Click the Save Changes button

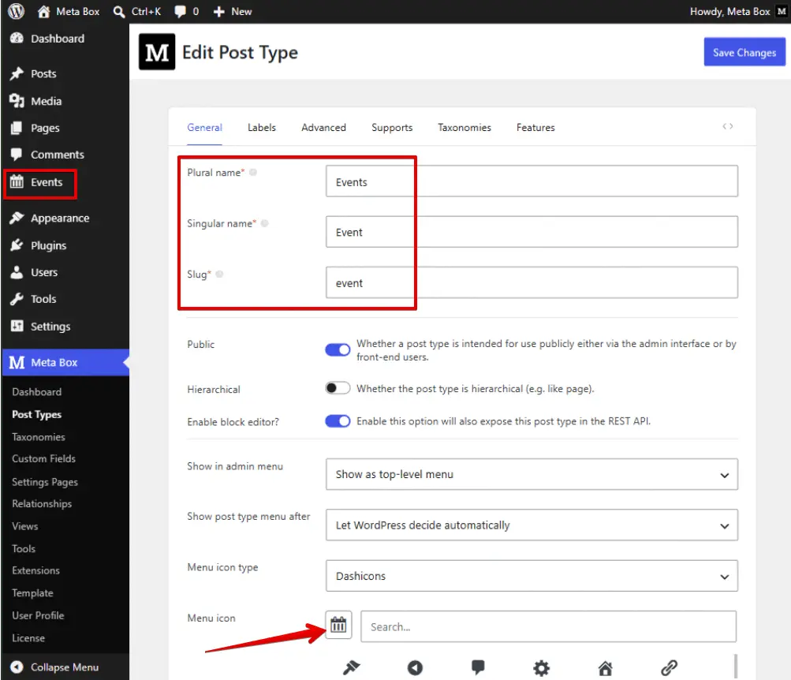pos(744,52)
